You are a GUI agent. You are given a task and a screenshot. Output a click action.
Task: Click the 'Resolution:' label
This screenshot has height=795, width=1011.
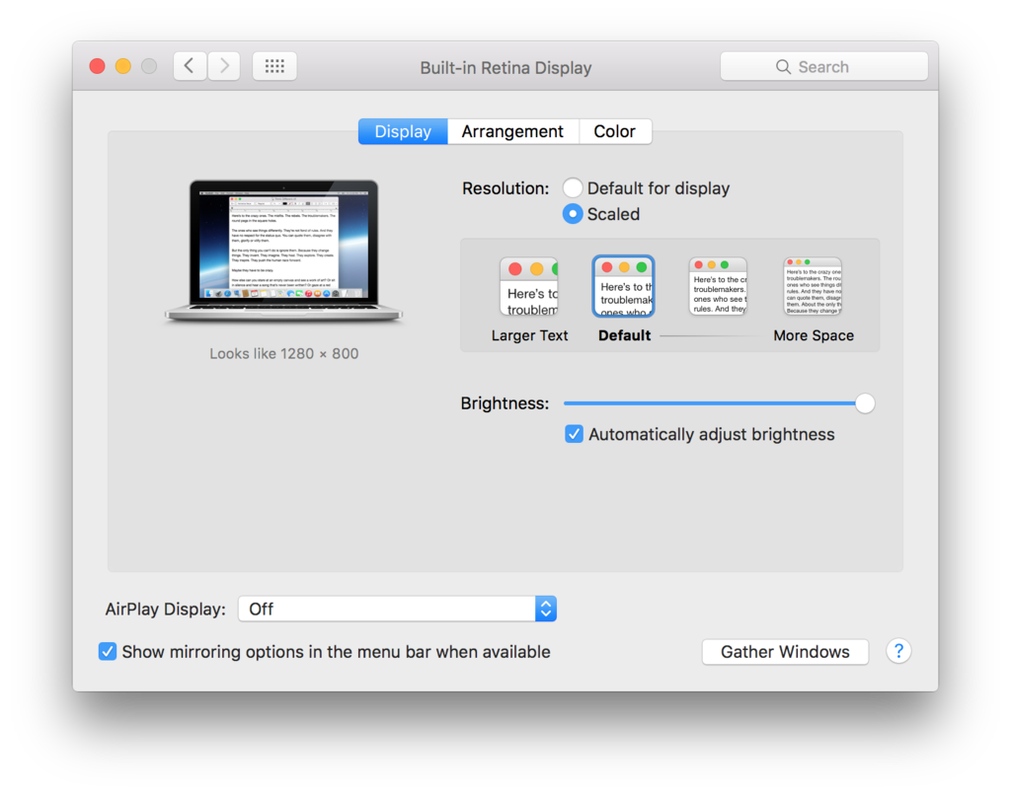(x=505, y=188)
